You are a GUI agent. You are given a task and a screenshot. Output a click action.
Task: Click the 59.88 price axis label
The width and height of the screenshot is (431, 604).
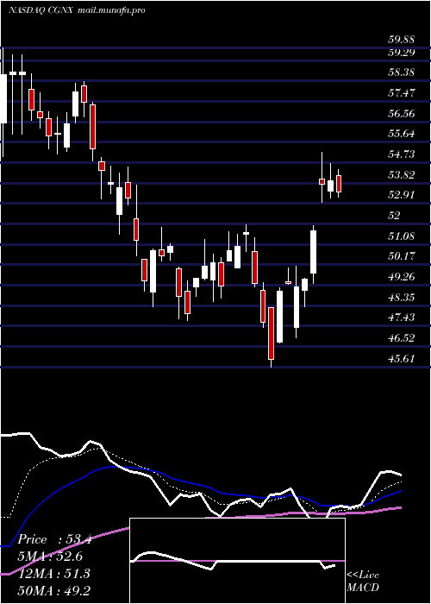coord(401,40)
